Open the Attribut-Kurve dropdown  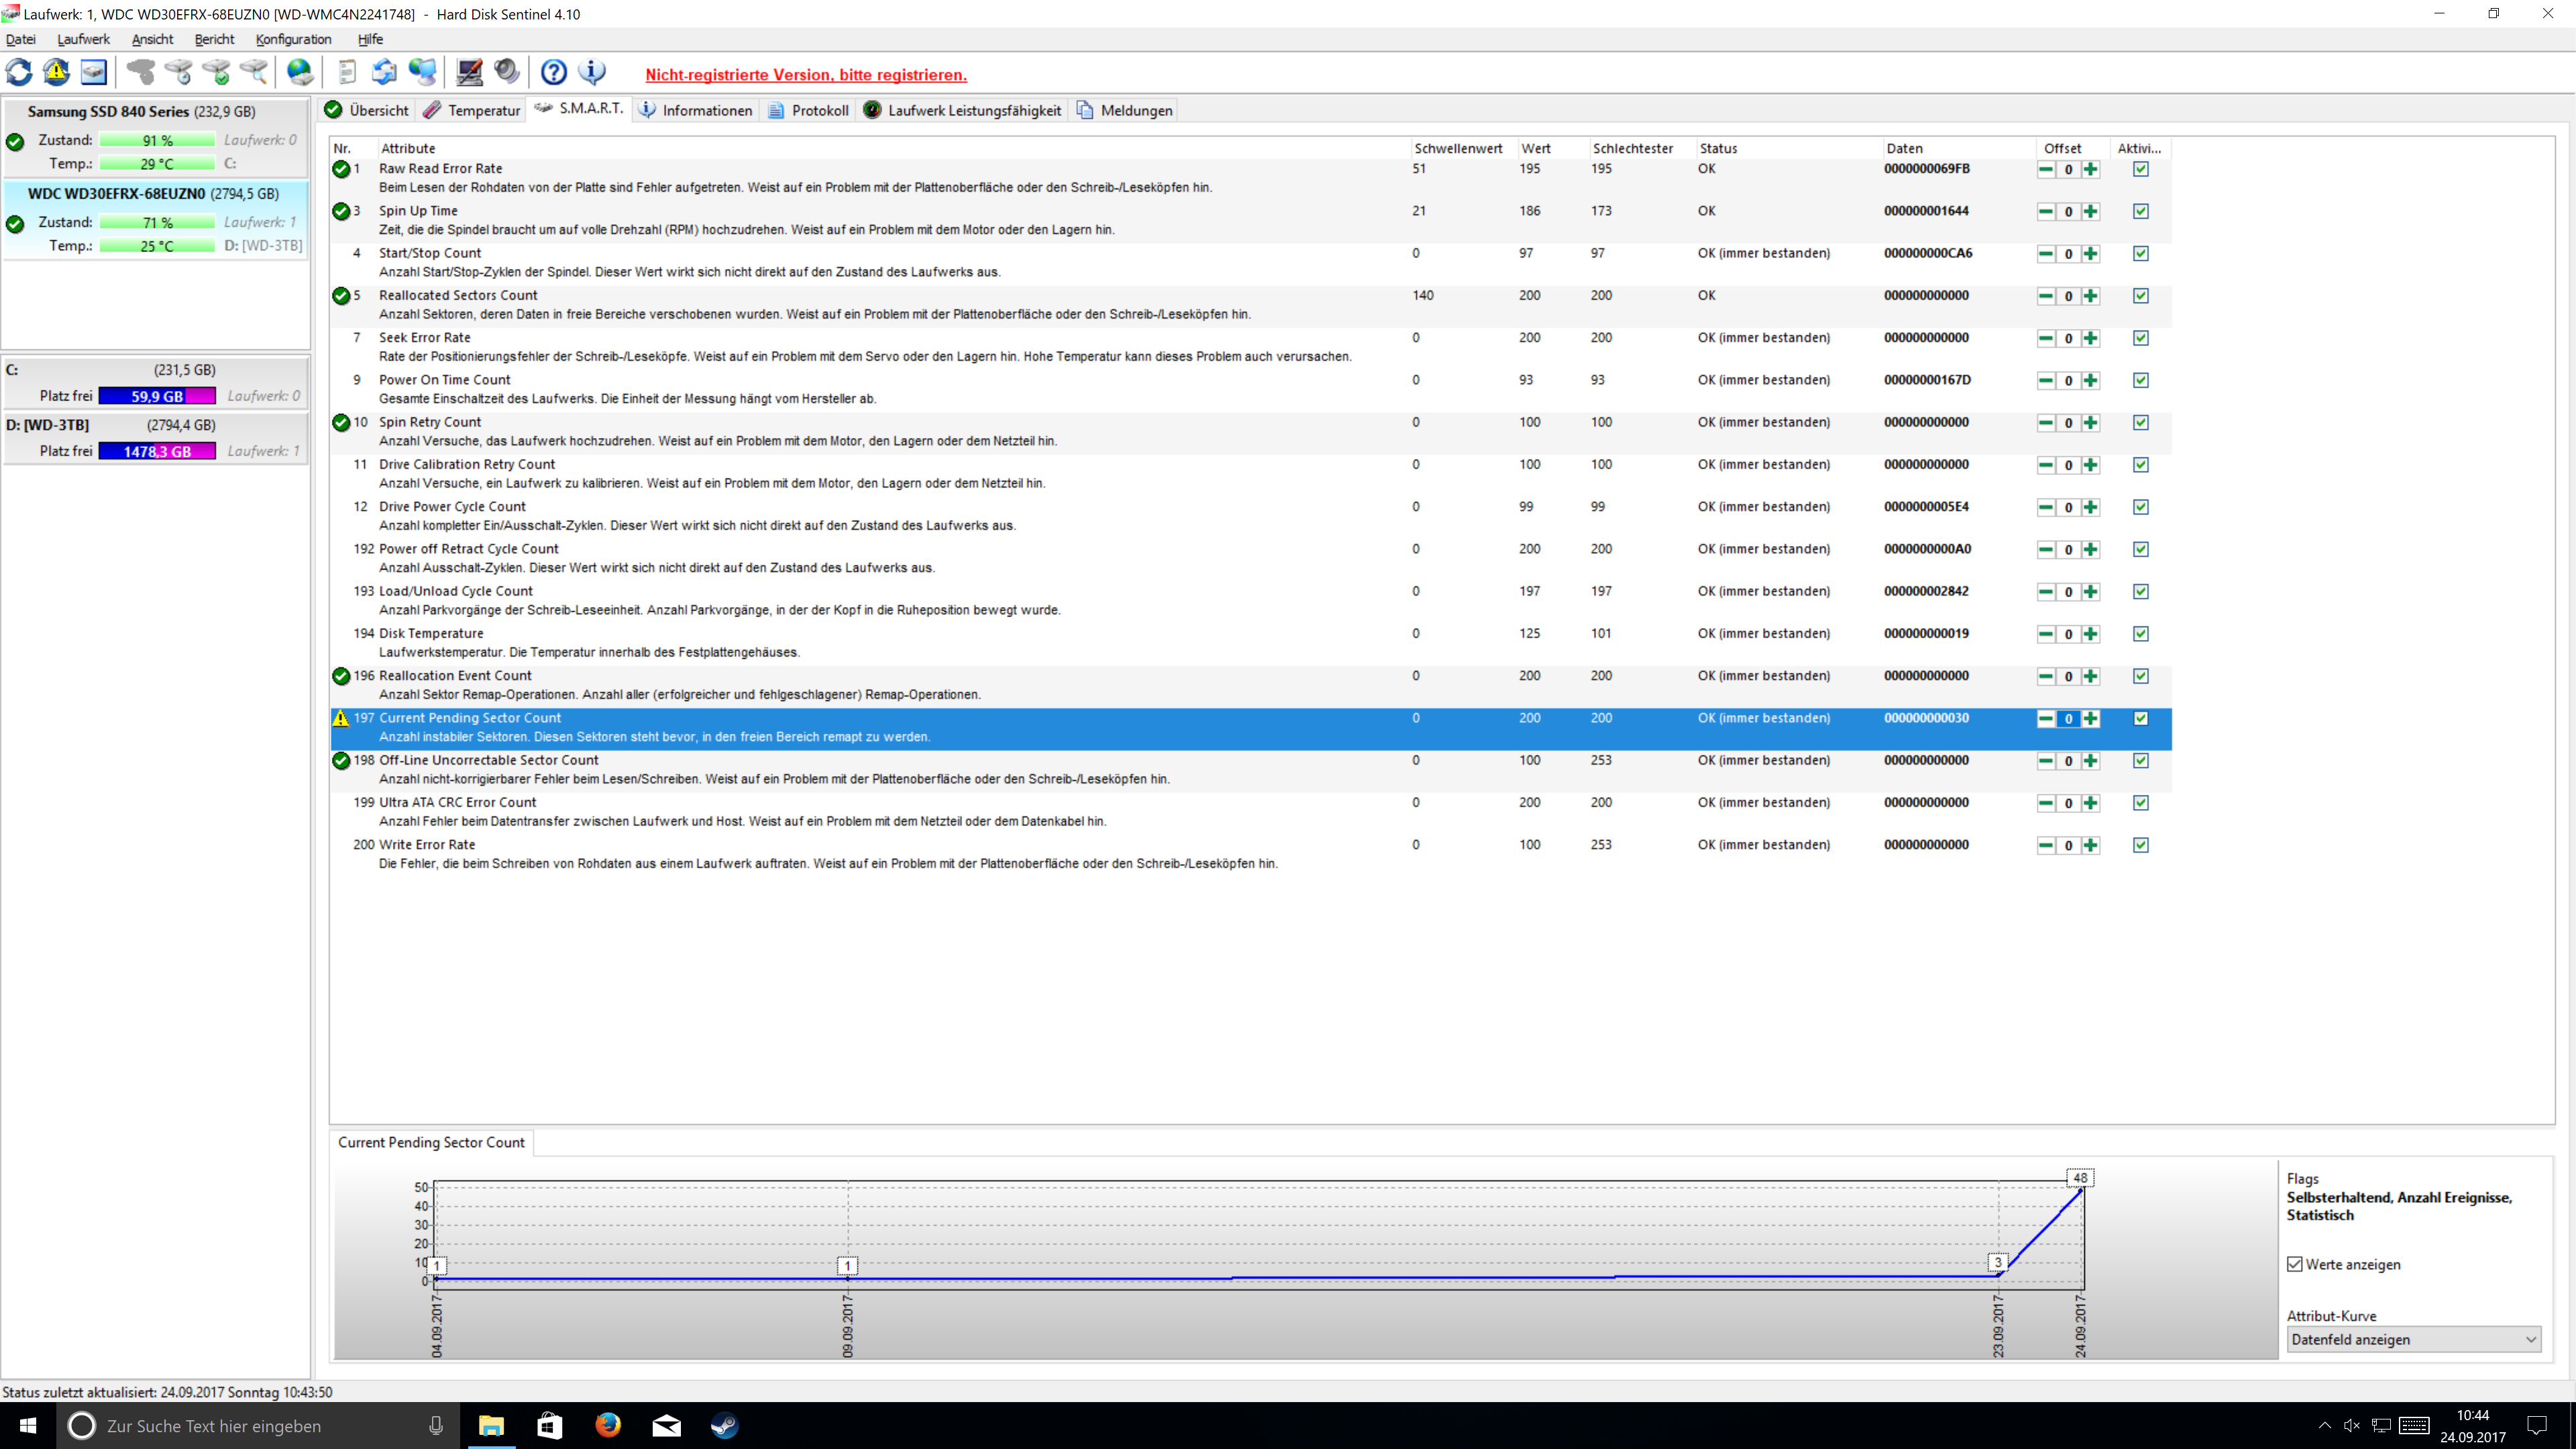click(x=2413, y=1339)
